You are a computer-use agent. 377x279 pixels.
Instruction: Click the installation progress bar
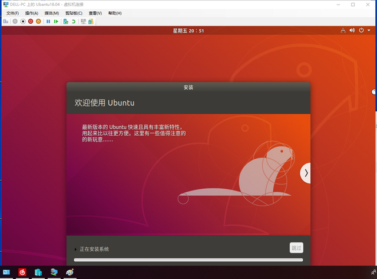188,260
